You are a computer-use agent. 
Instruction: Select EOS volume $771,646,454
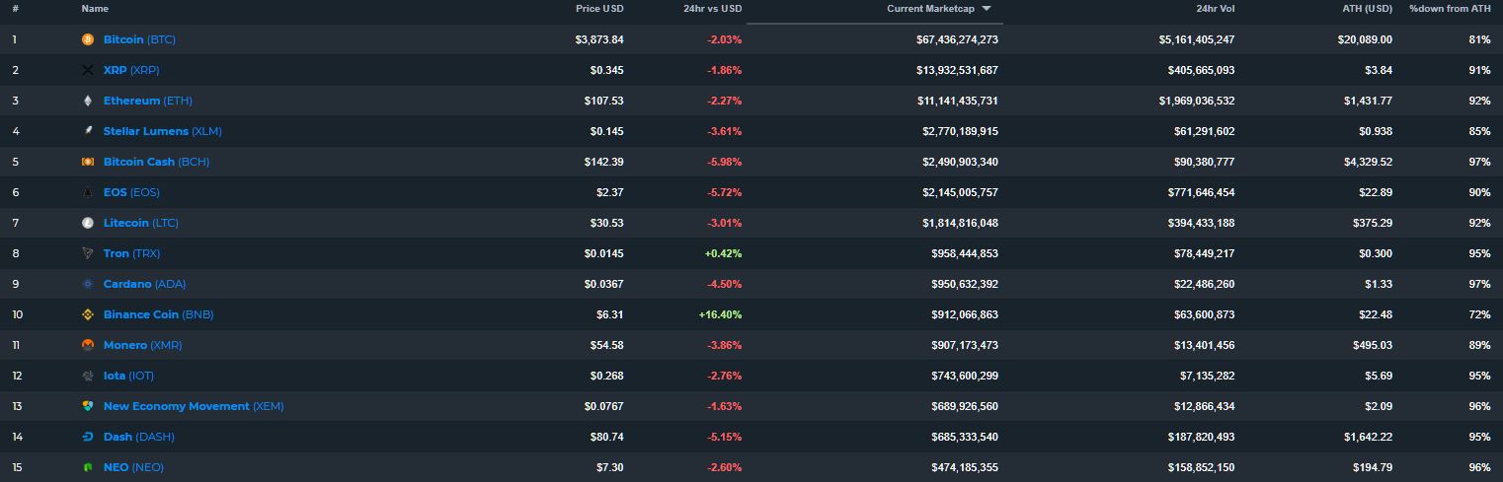point(1201,192)
